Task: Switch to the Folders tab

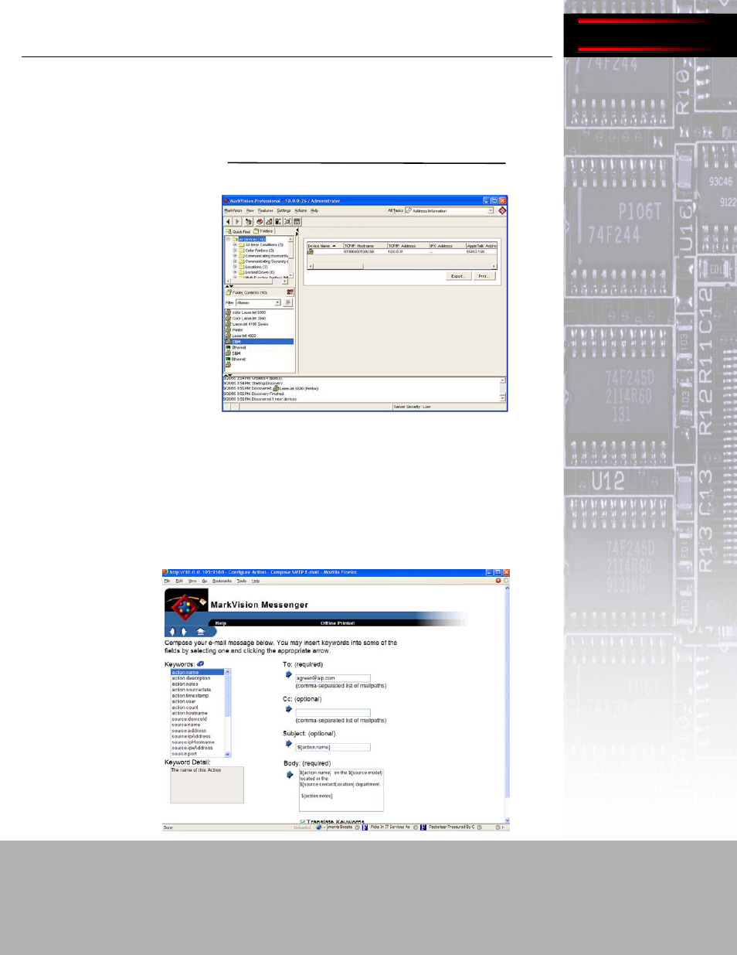Action: (263, 231)
